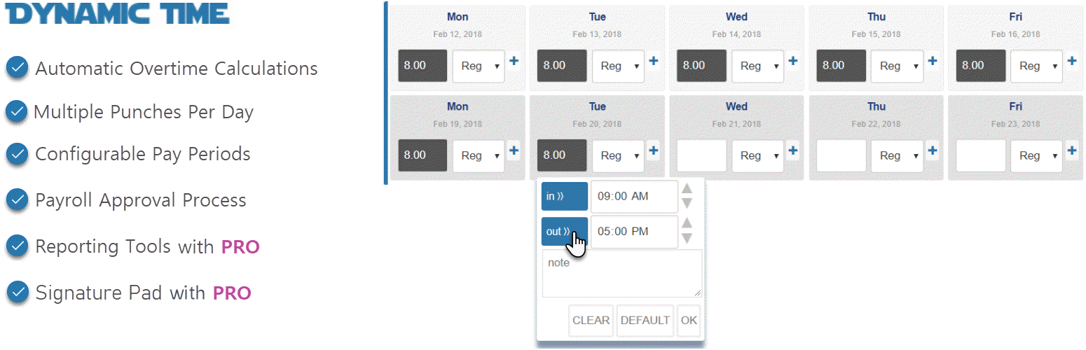
Task: Click OK to confirm the time entry
Action: point(689,321)
